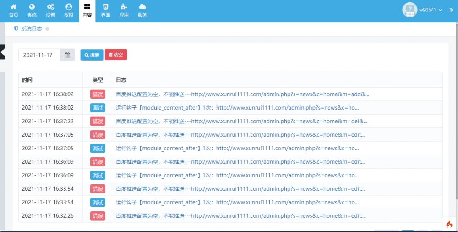Click the 错误 badge at 16:37:22

(x=98, y=121)
